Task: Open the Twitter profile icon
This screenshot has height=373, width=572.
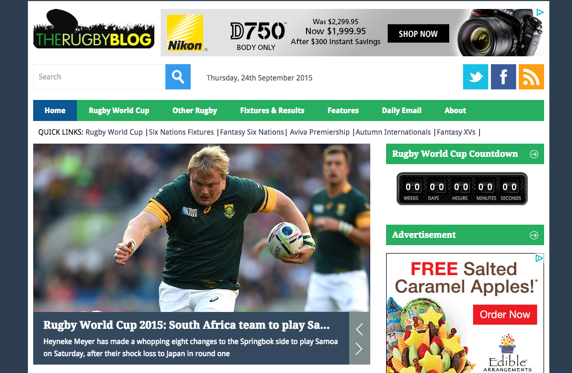Action: tap(475, 77)
